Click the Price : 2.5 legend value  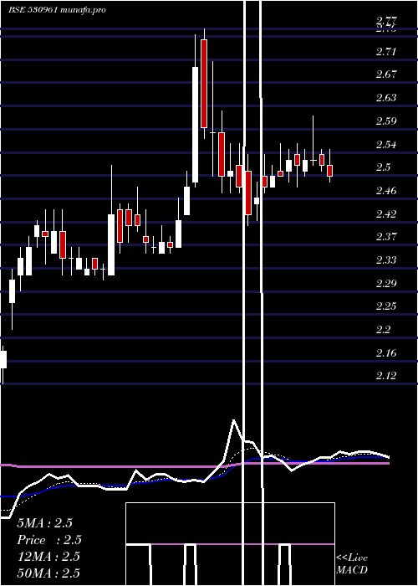(x=48, y=540)
